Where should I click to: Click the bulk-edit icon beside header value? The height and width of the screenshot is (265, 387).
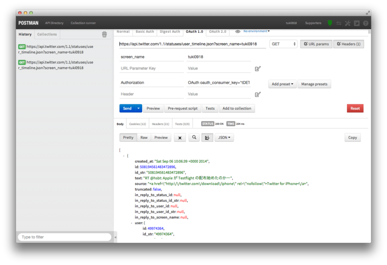(258, 94)
